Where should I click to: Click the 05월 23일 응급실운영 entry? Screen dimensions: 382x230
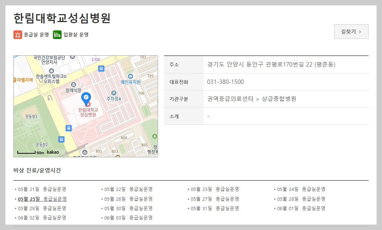pyautogui.click(x=215, y=189)
